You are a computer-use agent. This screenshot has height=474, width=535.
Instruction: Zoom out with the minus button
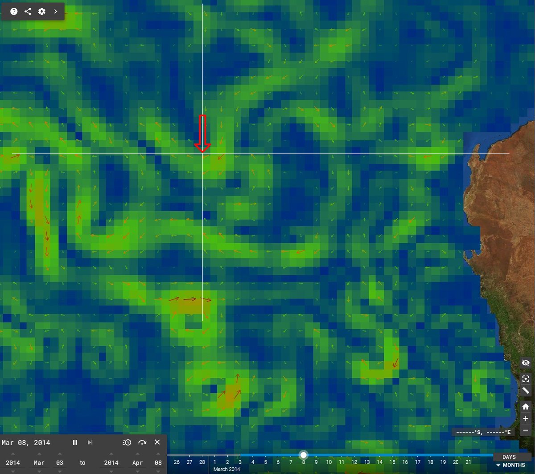click(x=526, y=430)
